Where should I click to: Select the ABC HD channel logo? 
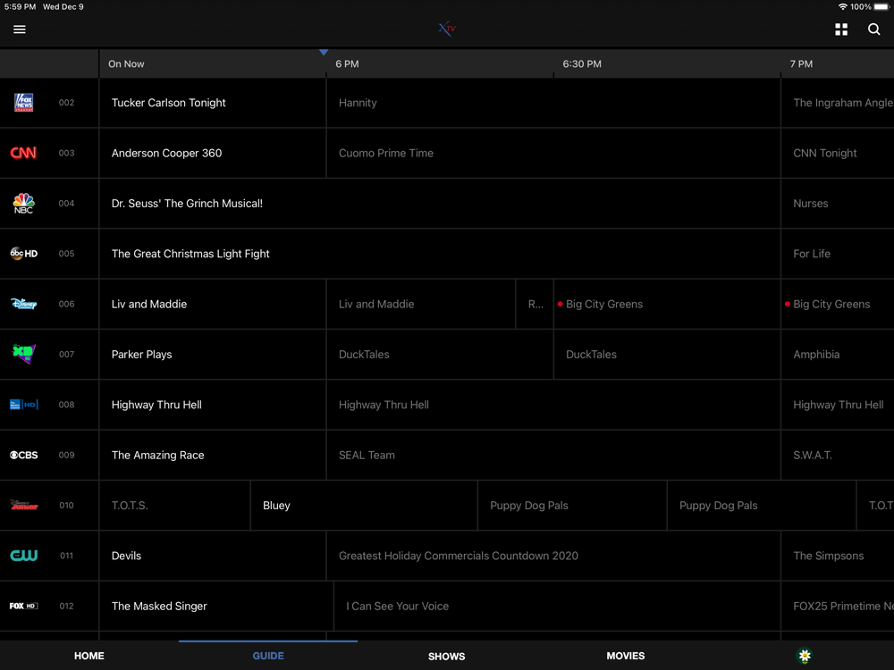point(24,254)
